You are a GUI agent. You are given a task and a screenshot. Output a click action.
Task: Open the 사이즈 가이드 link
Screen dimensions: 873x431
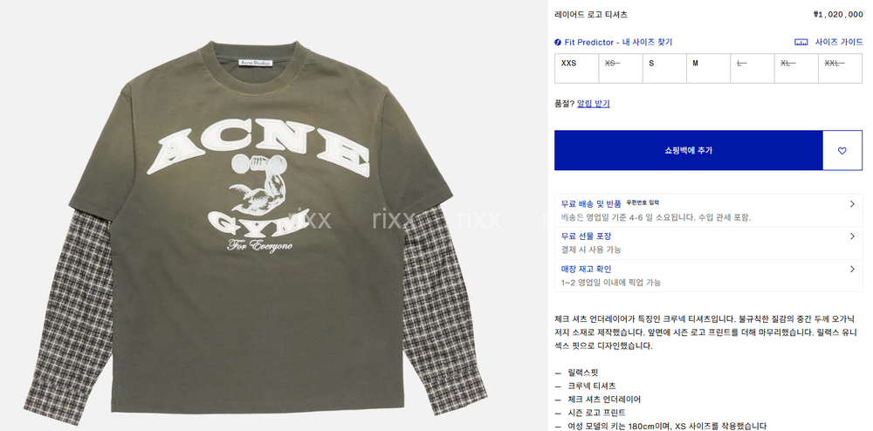pyautogui.click(x=839, y=42)
